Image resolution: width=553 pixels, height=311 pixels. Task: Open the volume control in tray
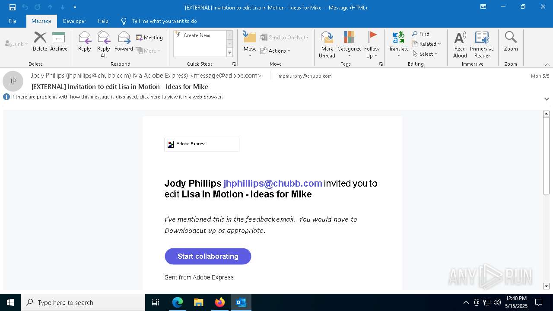coord(497,302)
